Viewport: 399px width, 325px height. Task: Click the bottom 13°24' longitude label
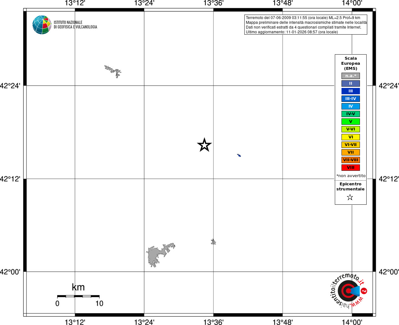(x=144, y=322)
